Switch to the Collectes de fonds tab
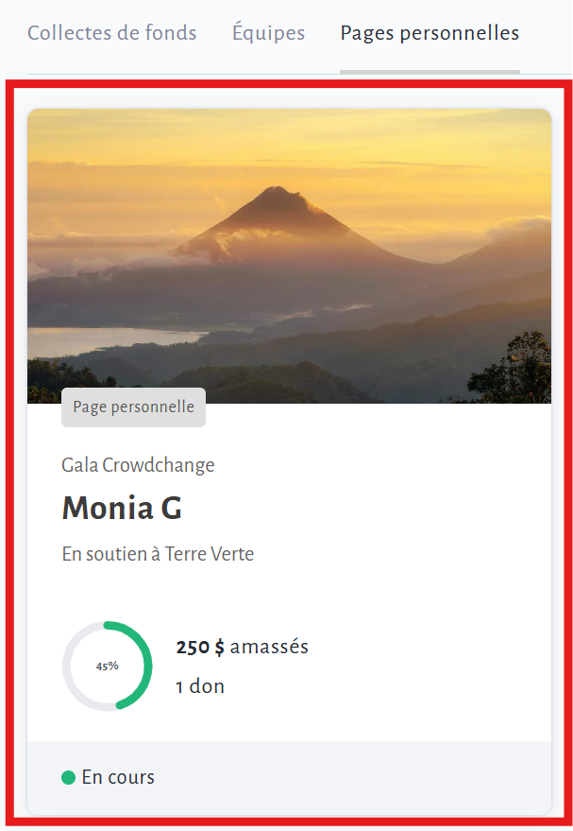This screenshot has height=831, width=573. (111, 33)
